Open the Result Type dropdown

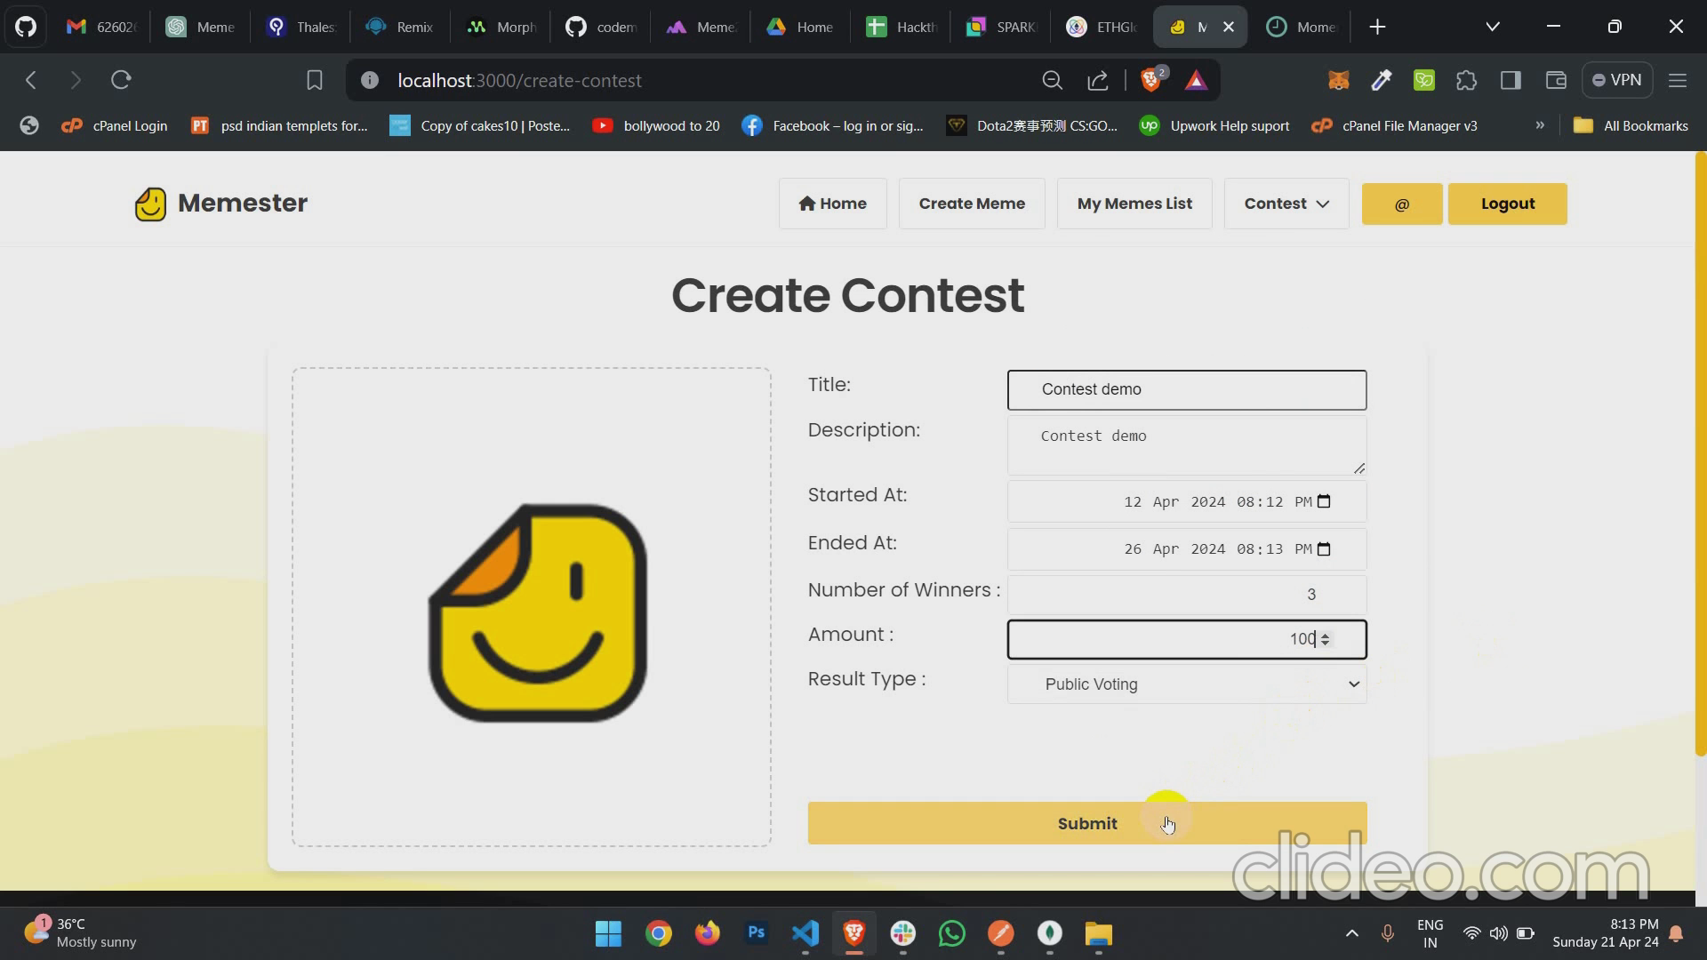coord(1186,684)
